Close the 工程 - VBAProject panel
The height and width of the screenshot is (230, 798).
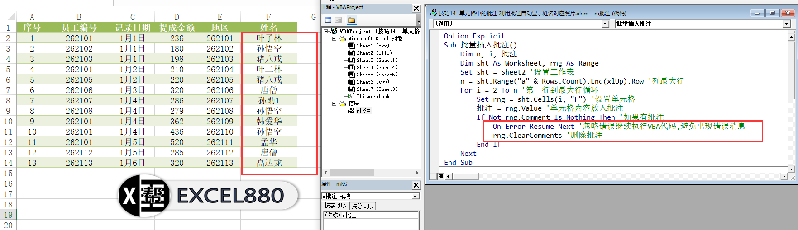[416, 8]
